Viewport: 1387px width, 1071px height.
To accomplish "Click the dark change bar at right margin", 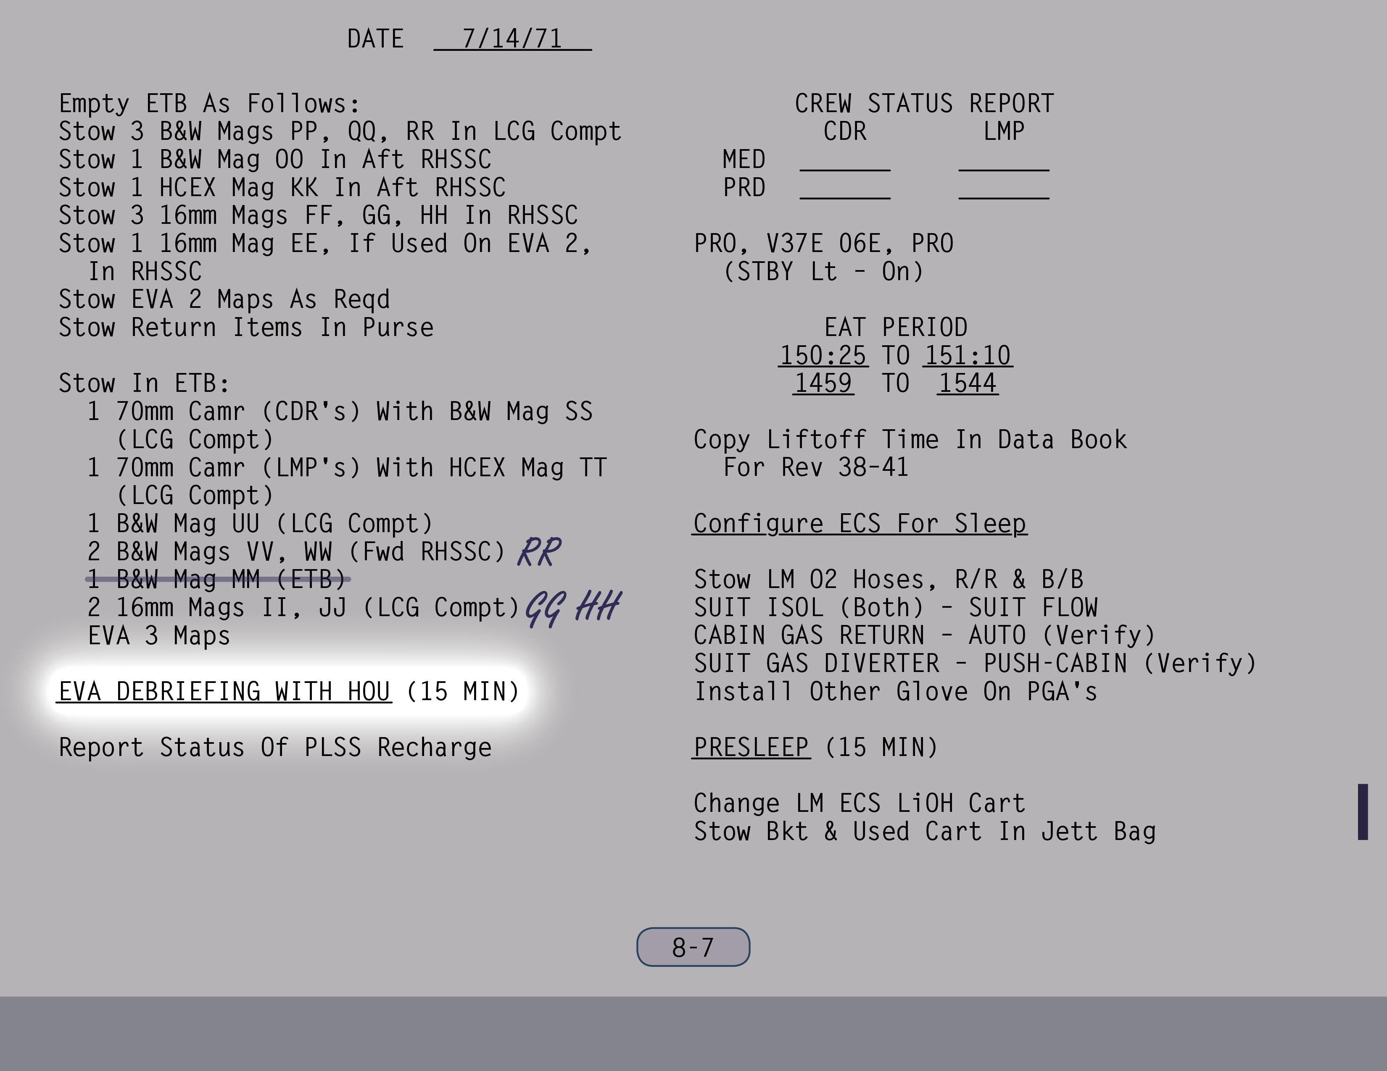I will [1362, 811].
